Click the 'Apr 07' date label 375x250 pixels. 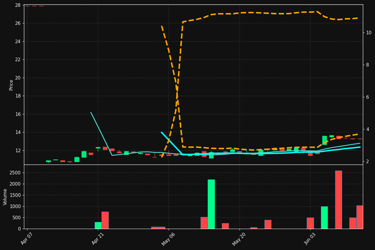[x=27, y=239]
